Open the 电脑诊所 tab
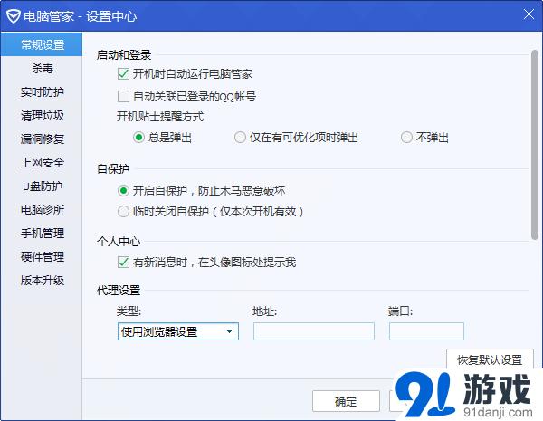The height and width of the screenshot is (421, 543). (42, 210)
